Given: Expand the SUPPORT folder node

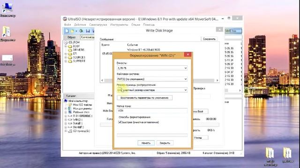Looking at the screenshot, I should point(66,61).
